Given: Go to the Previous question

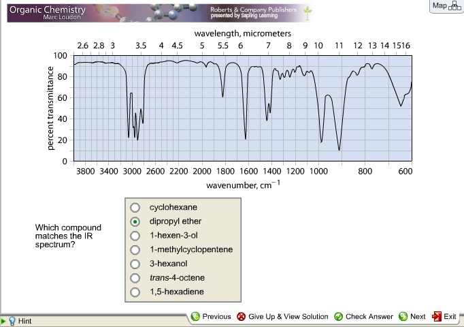Looking at the screenshot, I should 216,317.
